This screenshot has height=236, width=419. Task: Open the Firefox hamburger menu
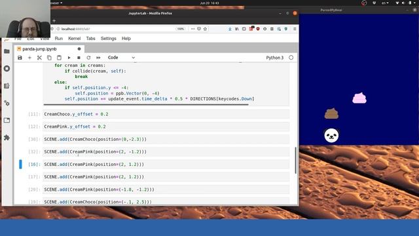pyautogui.click(x=295, y=29)
